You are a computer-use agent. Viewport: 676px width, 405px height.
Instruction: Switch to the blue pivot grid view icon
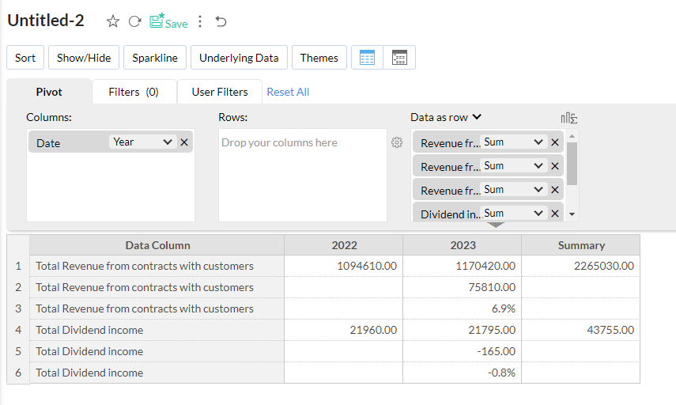tap(367, 58)
